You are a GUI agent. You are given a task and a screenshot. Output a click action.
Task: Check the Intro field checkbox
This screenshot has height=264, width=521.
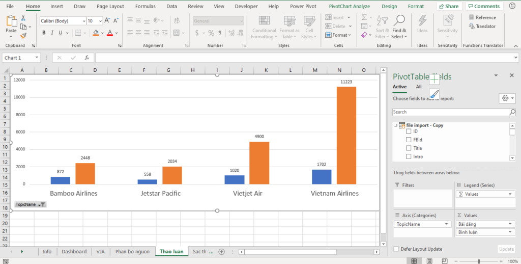tap(409, 156)
